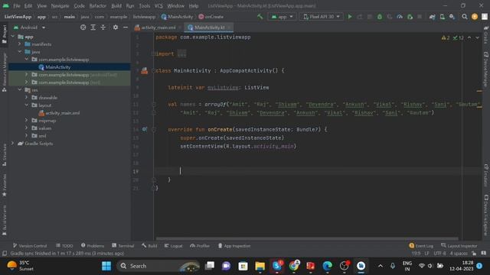Open the Event Log button
Viewport: 490px width, 275px height.
coord(421,246)
